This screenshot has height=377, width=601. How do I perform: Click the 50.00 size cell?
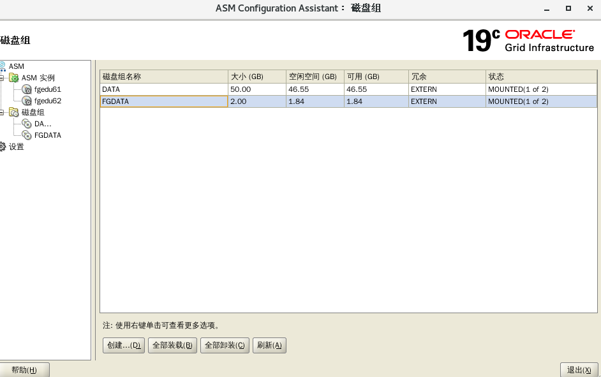click(x=257, y=89)
